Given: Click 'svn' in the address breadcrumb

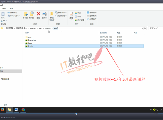Looking at the screenshot, I should 41,28.
